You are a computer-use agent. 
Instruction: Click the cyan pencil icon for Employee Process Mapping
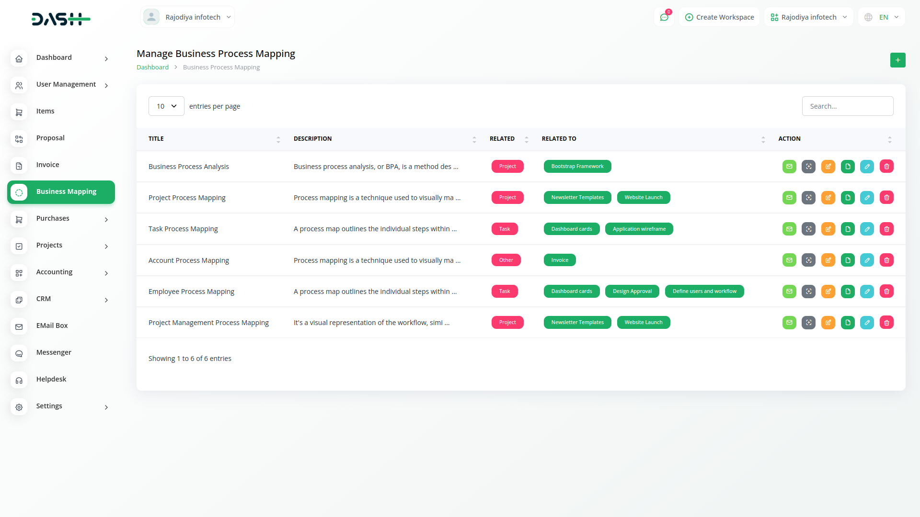867,292
